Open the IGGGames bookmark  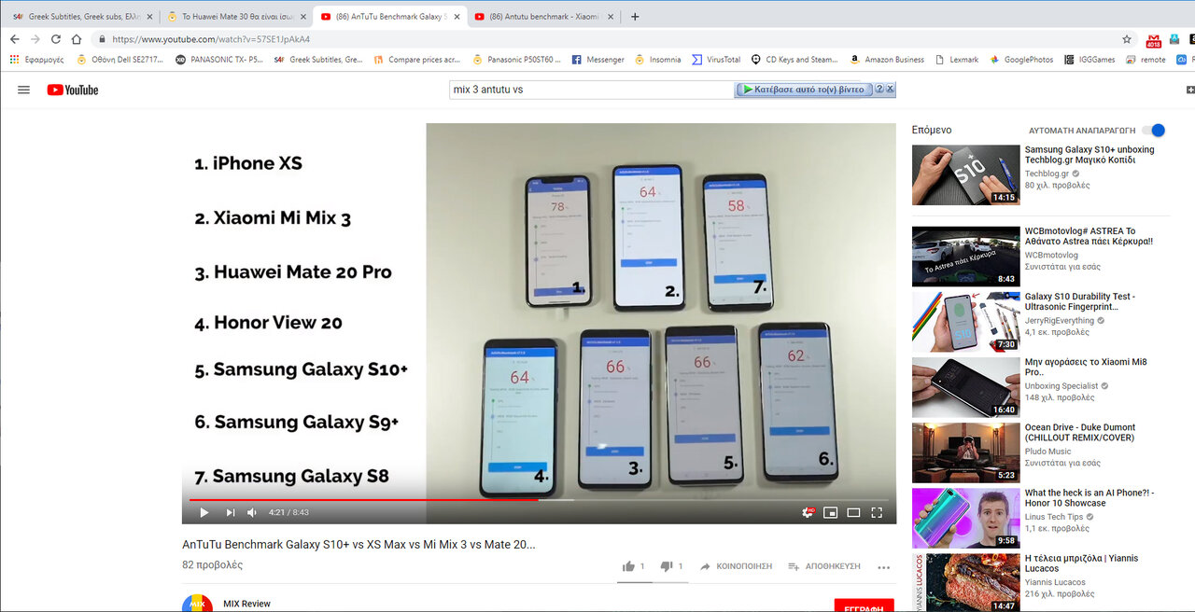click(1090, 60)
